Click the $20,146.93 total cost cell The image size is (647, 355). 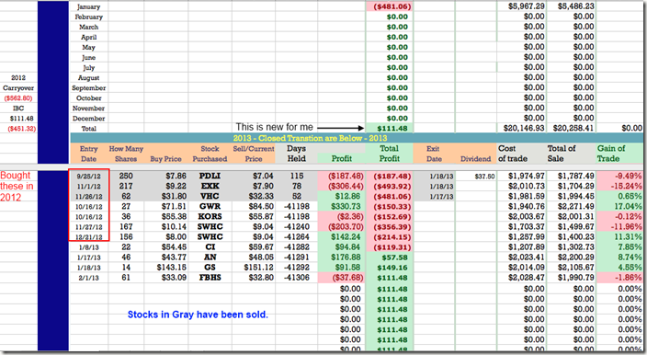coord(522,129)
